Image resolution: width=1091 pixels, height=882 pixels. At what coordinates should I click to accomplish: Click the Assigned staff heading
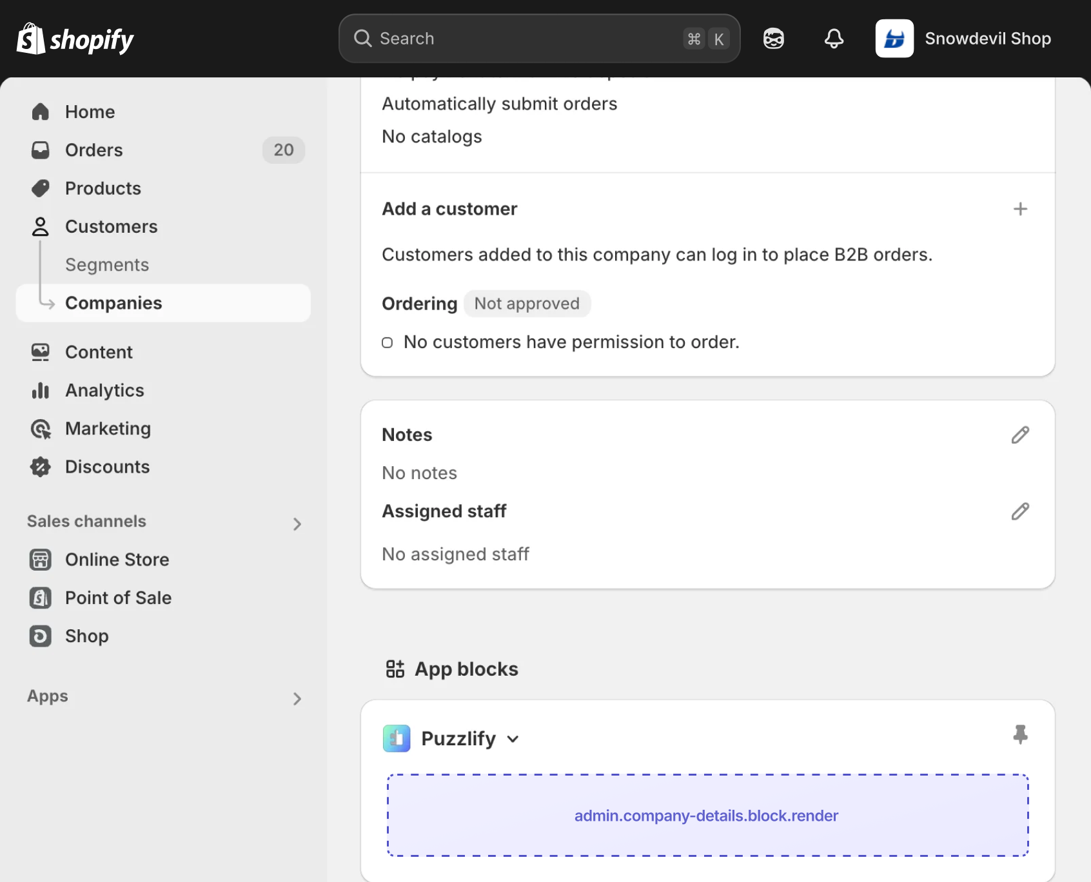(x=444, y=511)
